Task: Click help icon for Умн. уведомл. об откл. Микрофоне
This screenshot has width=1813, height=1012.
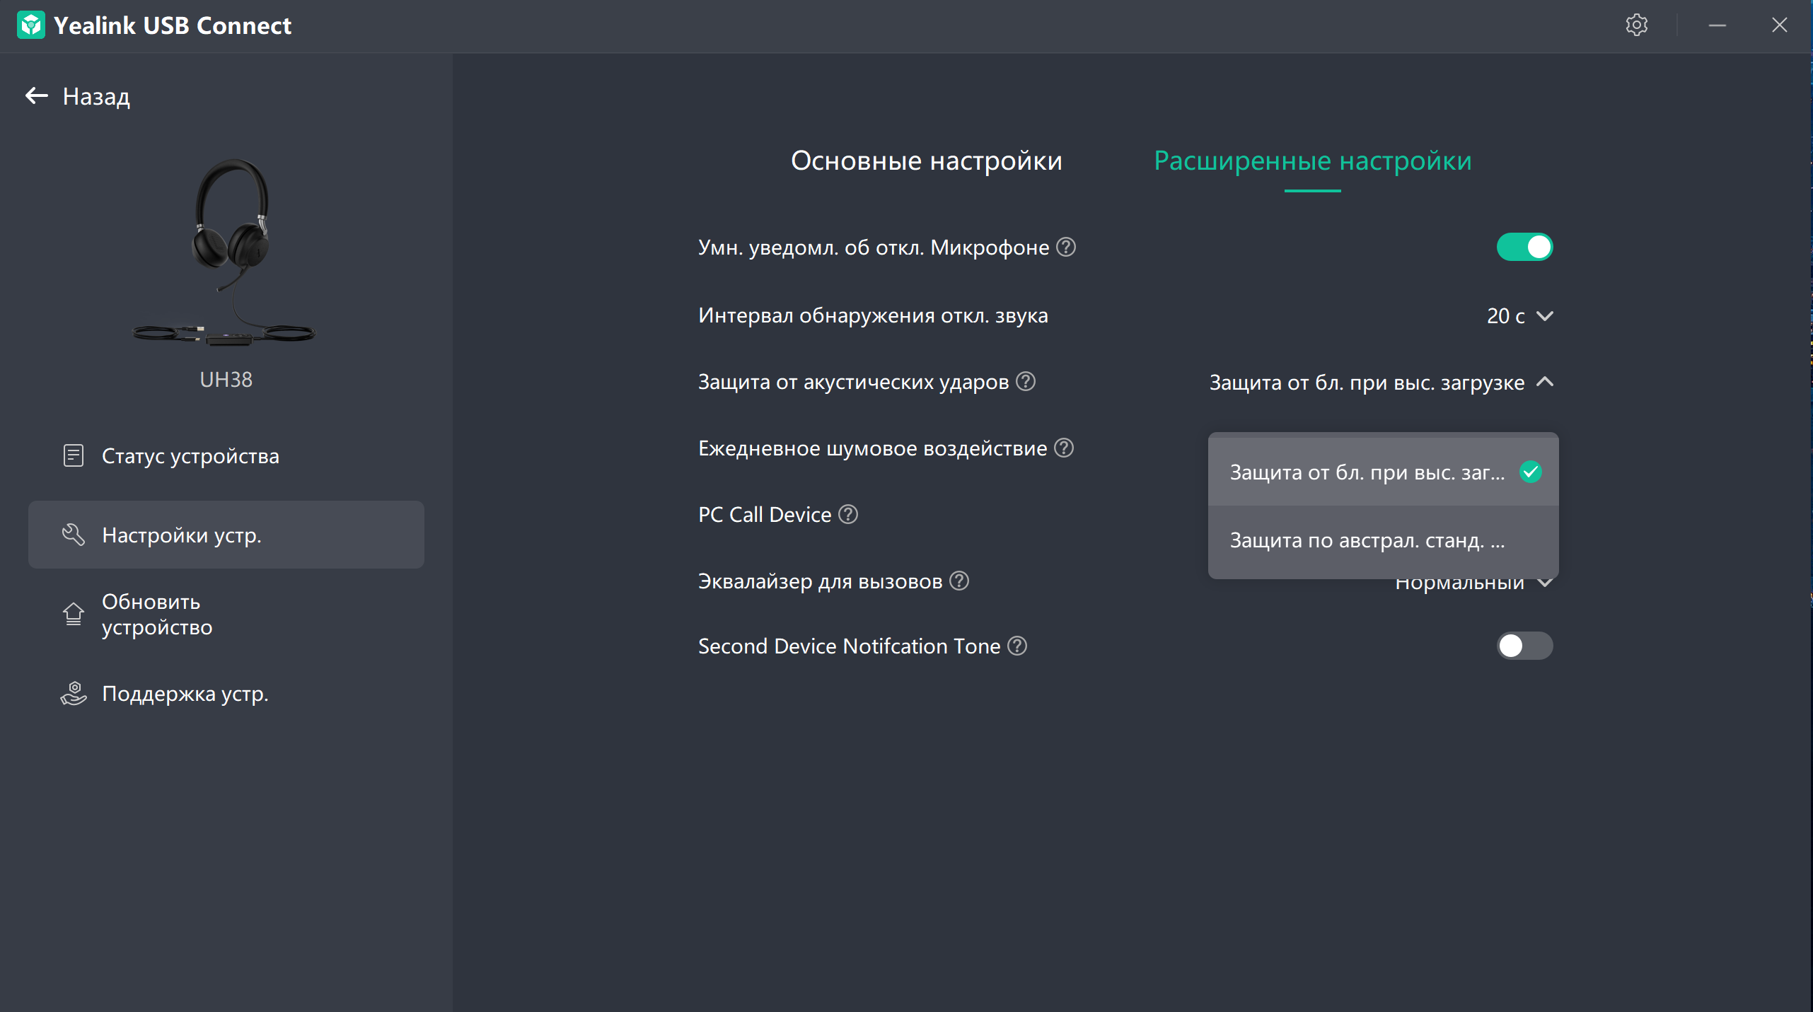Action: point(1066,247)
